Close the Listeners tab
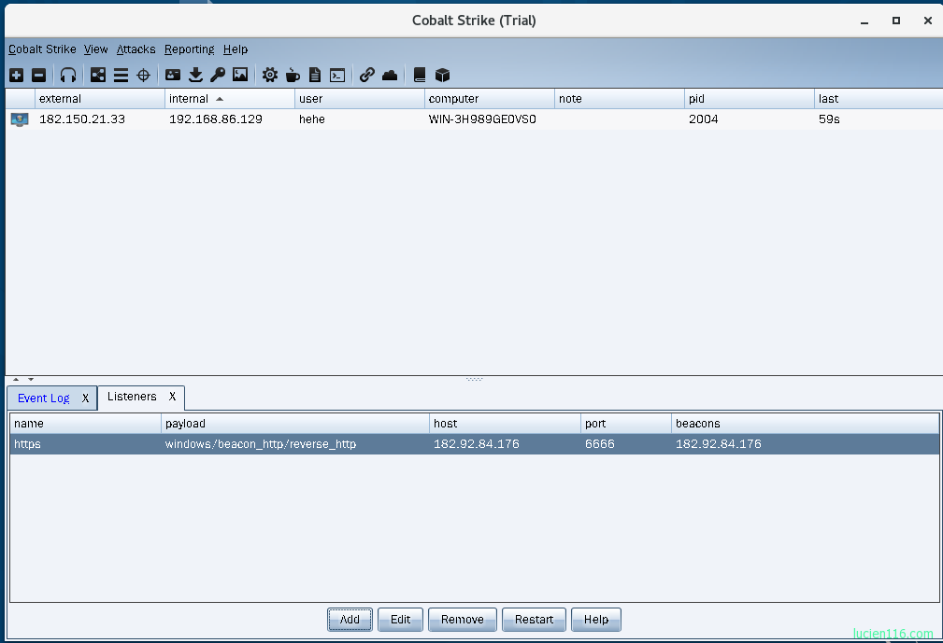Viewport: 943px width, 643px height. (172, 397)
